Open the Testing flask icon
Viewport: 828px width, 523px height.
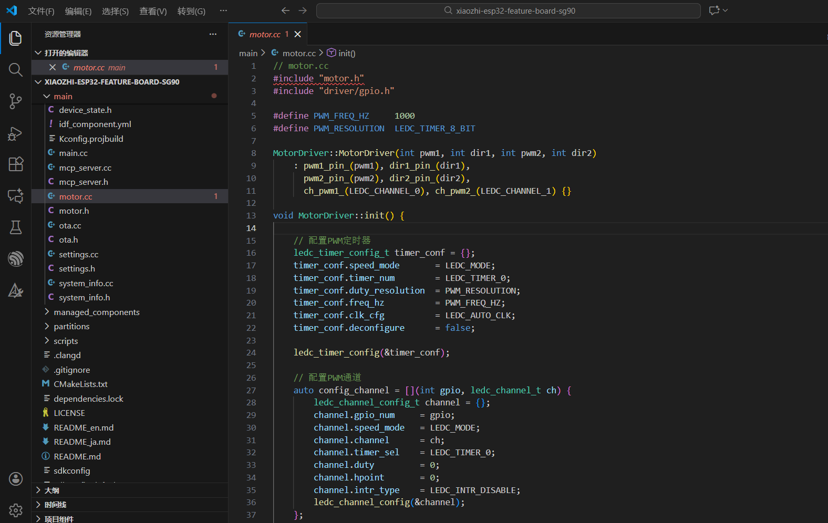tap(16, 227)
